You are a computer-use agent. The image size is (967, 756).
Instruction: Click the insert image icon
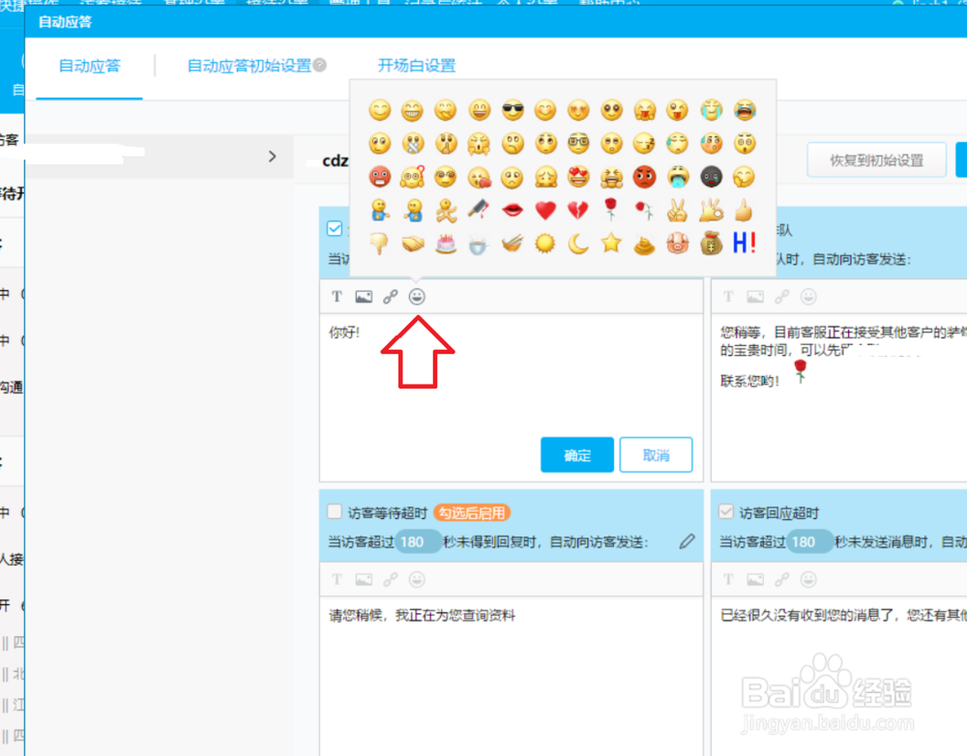point(363,296)
